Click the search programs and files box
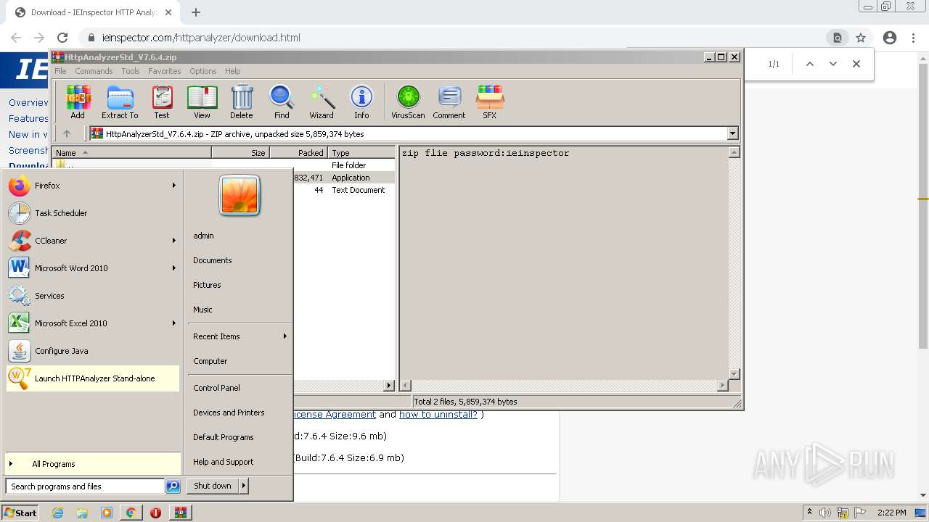This screenshot has height=522, width=929. click(85, 486)
